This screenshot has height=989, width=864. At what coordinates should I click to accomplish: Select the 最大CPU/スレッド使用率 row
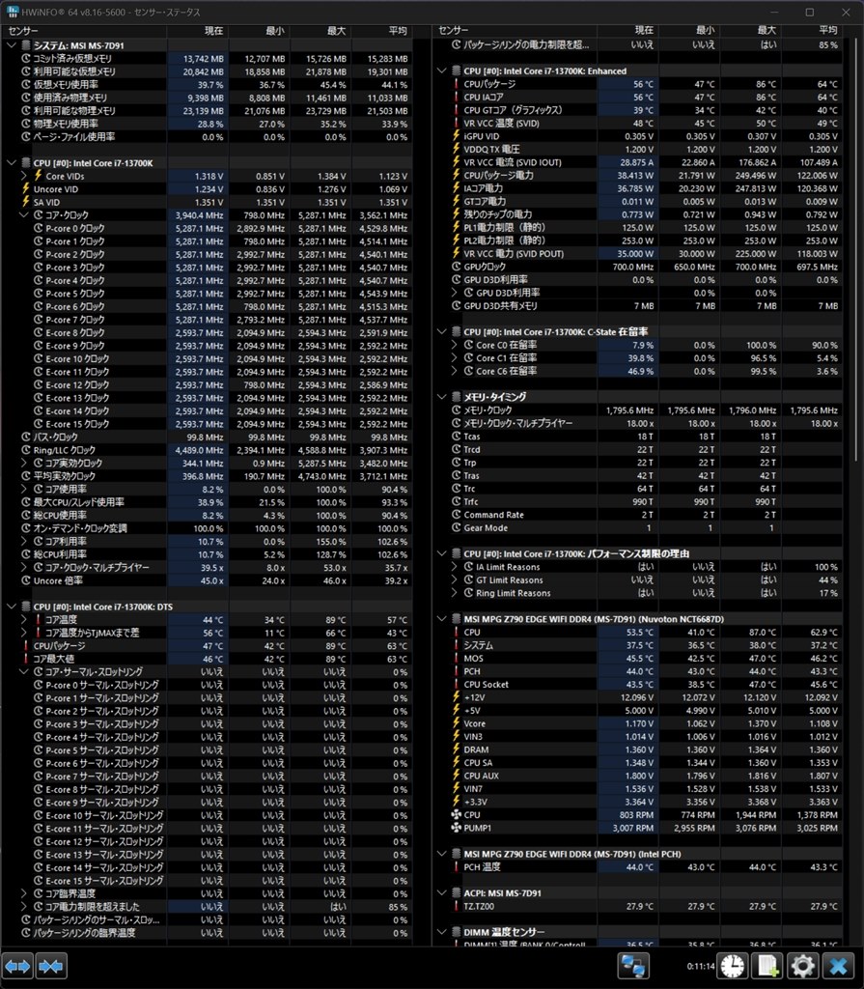click(x=209, y=502)
